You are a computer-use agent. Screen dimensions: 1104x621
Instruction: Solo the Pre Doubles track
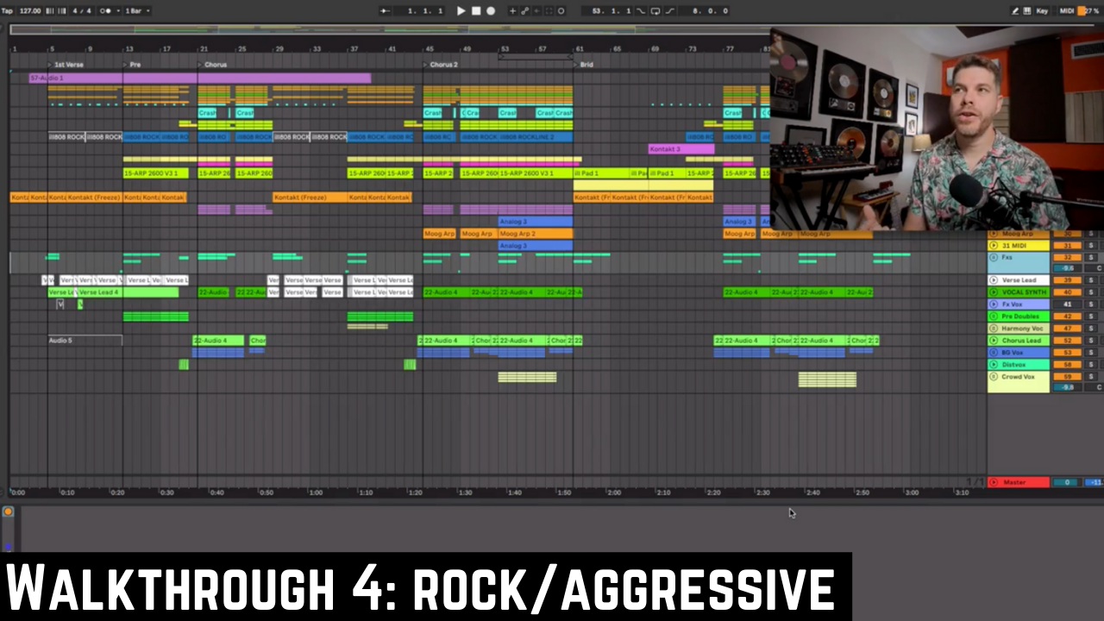click(1090, 317)
